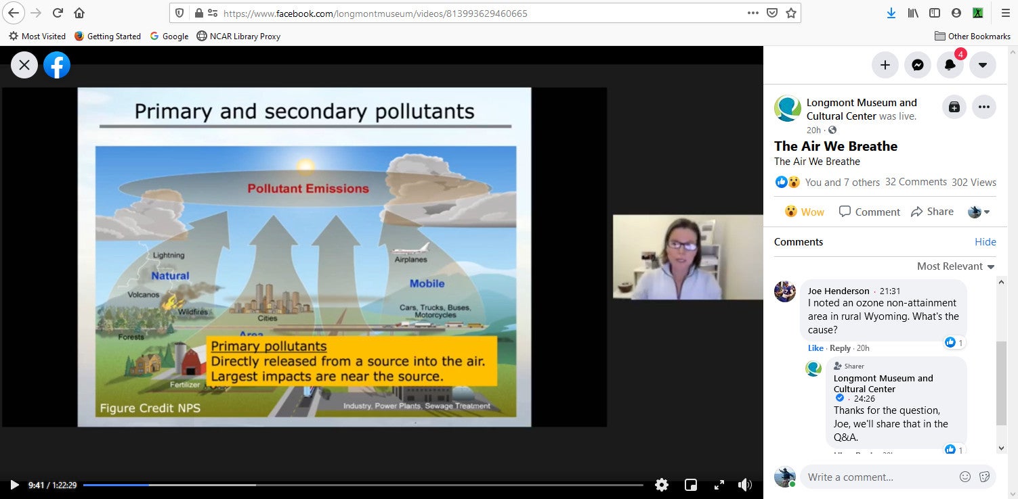Image resolution: width=1018 pixels, height=499 pixels.
Task: Click the Share button
Action: click(x=932, y=212)
